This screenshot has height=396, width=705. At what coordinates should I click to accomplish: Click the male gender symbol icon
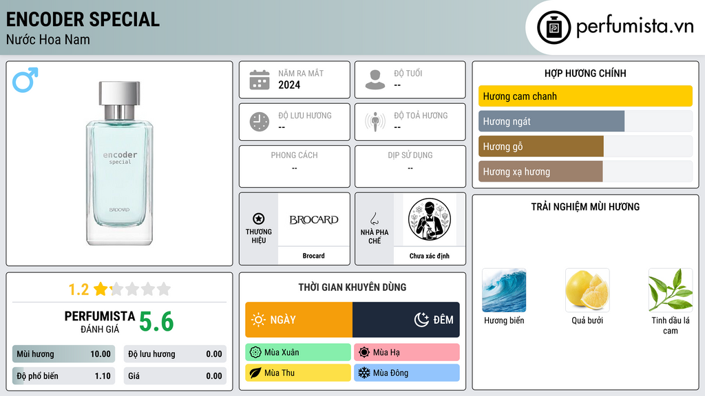coord(25,80)
